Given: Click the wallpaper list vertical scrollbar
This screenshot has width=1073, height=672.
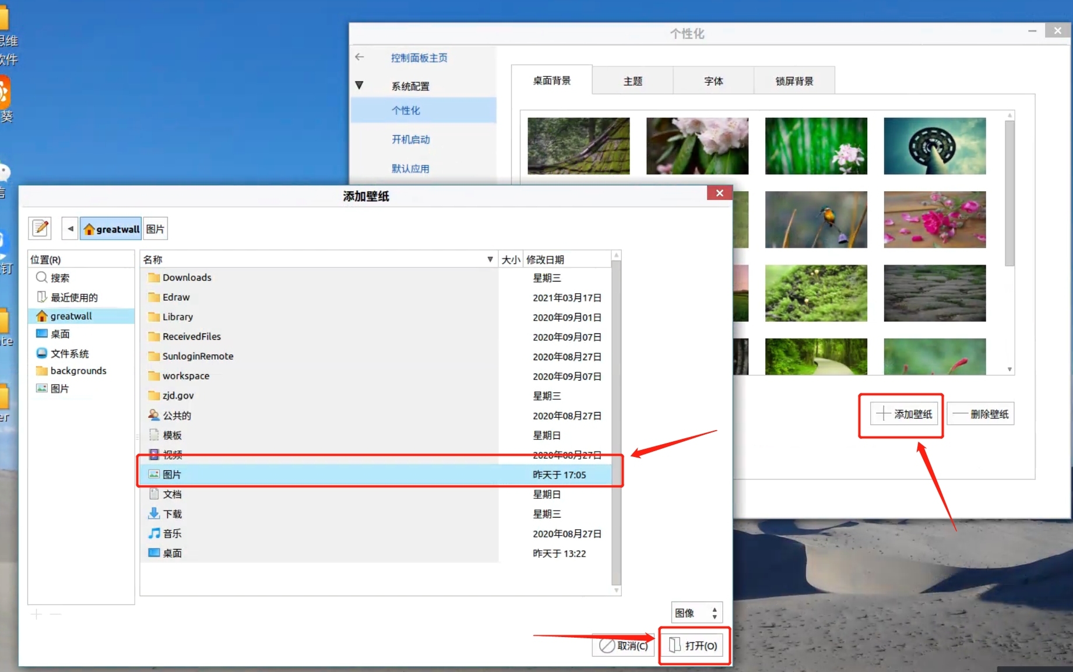Looking at the screenshot, I should (1009, 192).
